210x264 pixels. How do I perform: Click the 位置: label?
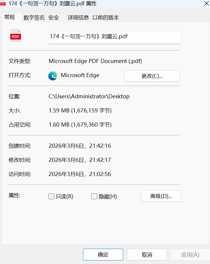click(x=14, y=97)
